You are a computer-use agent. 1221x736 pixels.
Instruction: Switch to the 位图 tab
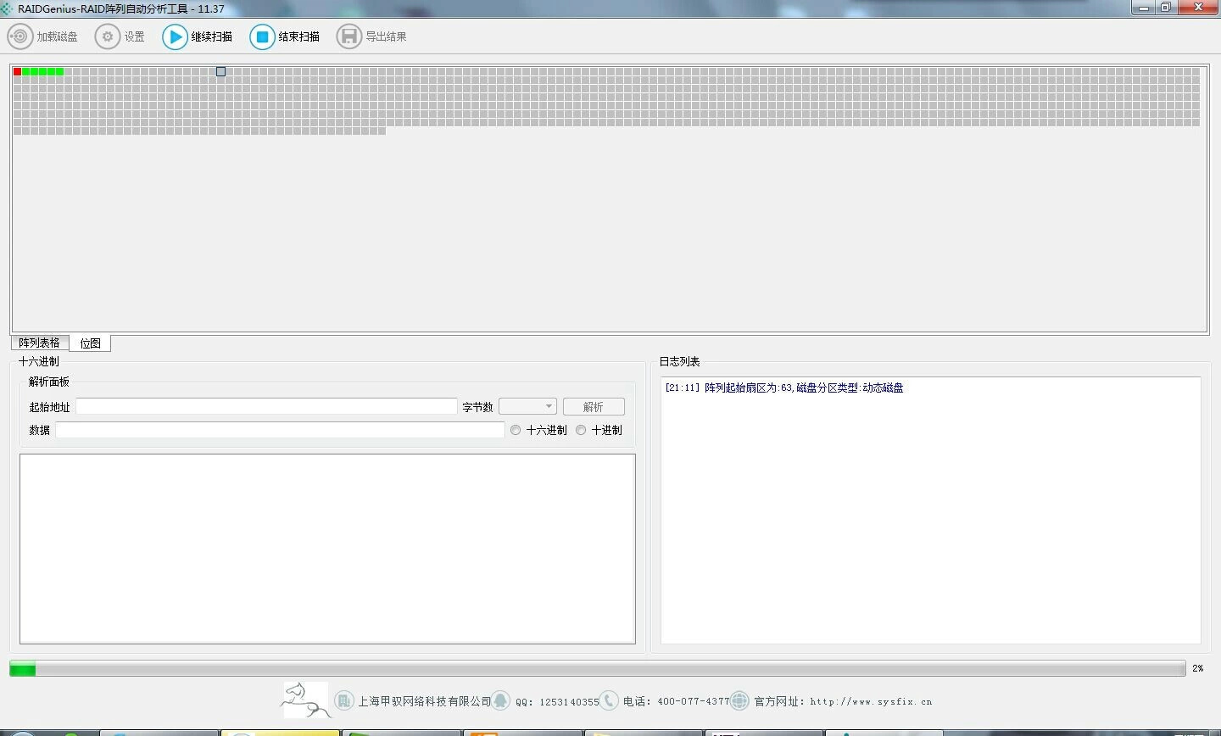(90, 343)
